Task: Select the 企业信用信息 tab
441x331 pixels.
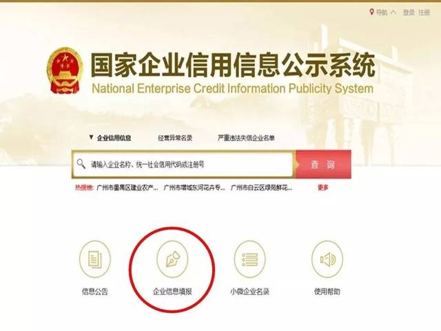Action: tap(114, 138)
